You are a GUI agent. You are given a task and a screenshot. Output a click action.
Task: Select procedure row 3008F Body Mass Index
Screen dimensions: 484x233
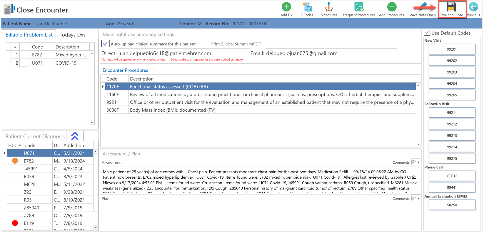[x=260, y=110]
